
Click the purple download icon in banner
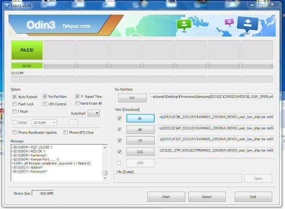point(229,22)
